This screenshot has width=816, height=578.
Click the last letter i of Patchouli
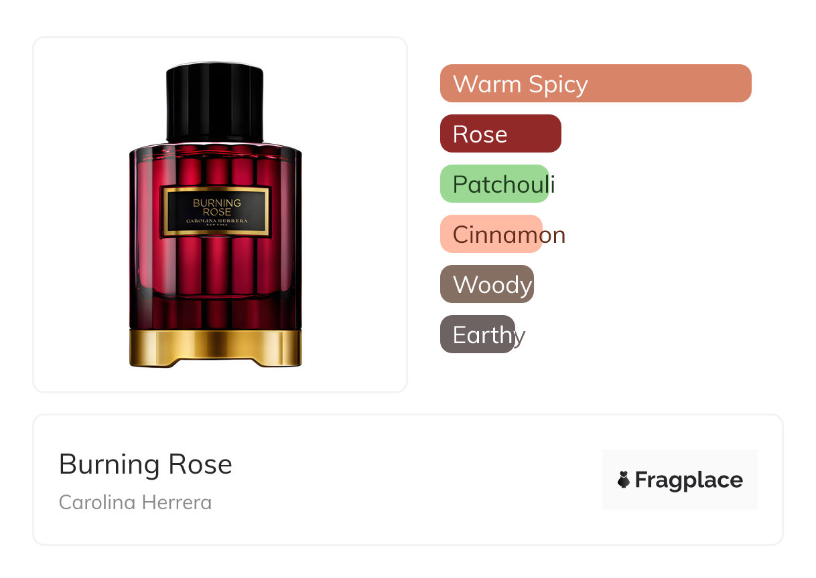[x=552, y=184]
